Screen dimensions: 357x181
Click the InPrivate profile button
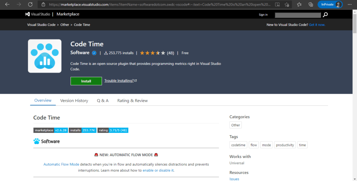[330, 4]
